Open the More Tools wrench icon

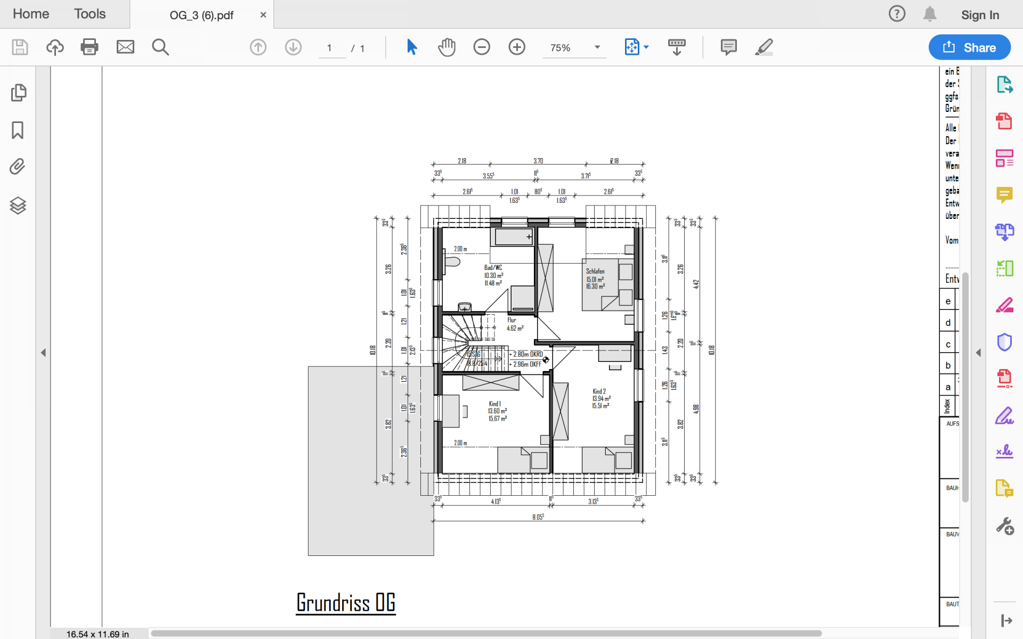pos(1005,526)
